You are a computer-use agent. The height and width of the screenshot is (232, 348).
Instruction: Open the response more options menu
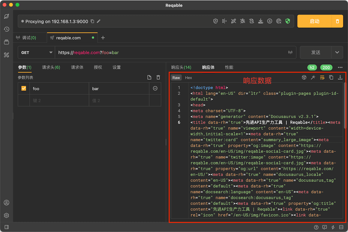(x=340, y=67)
